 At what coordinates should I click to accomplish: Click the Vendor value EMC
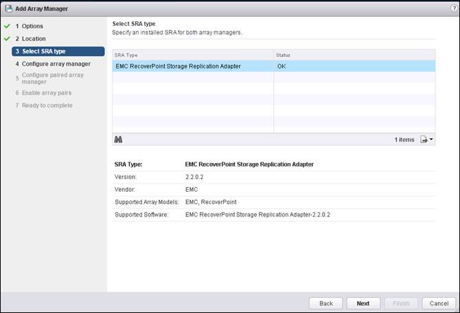tap(192, 190)
